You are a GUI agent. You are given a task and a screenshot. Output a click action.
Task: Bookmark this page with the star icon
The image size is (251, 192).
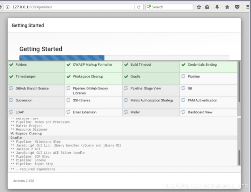pos(199,7)
